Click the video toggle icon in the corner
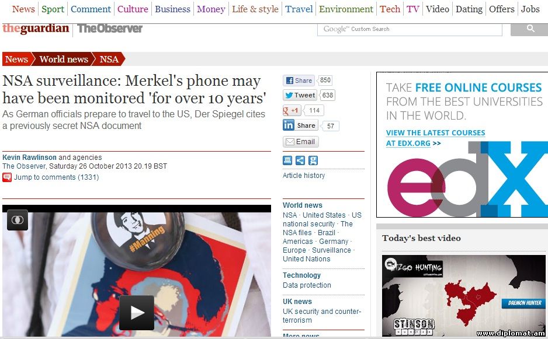Image resolution: width=548 pixels, height=339 pixels. coord(18,220)
